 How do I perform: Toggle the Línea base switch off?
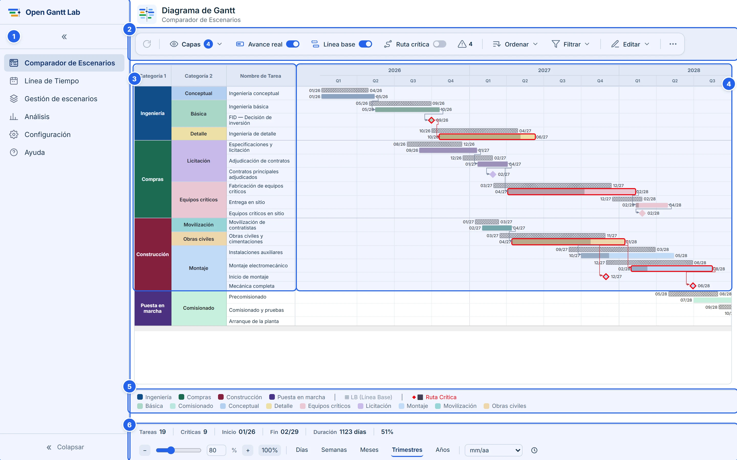365,44
